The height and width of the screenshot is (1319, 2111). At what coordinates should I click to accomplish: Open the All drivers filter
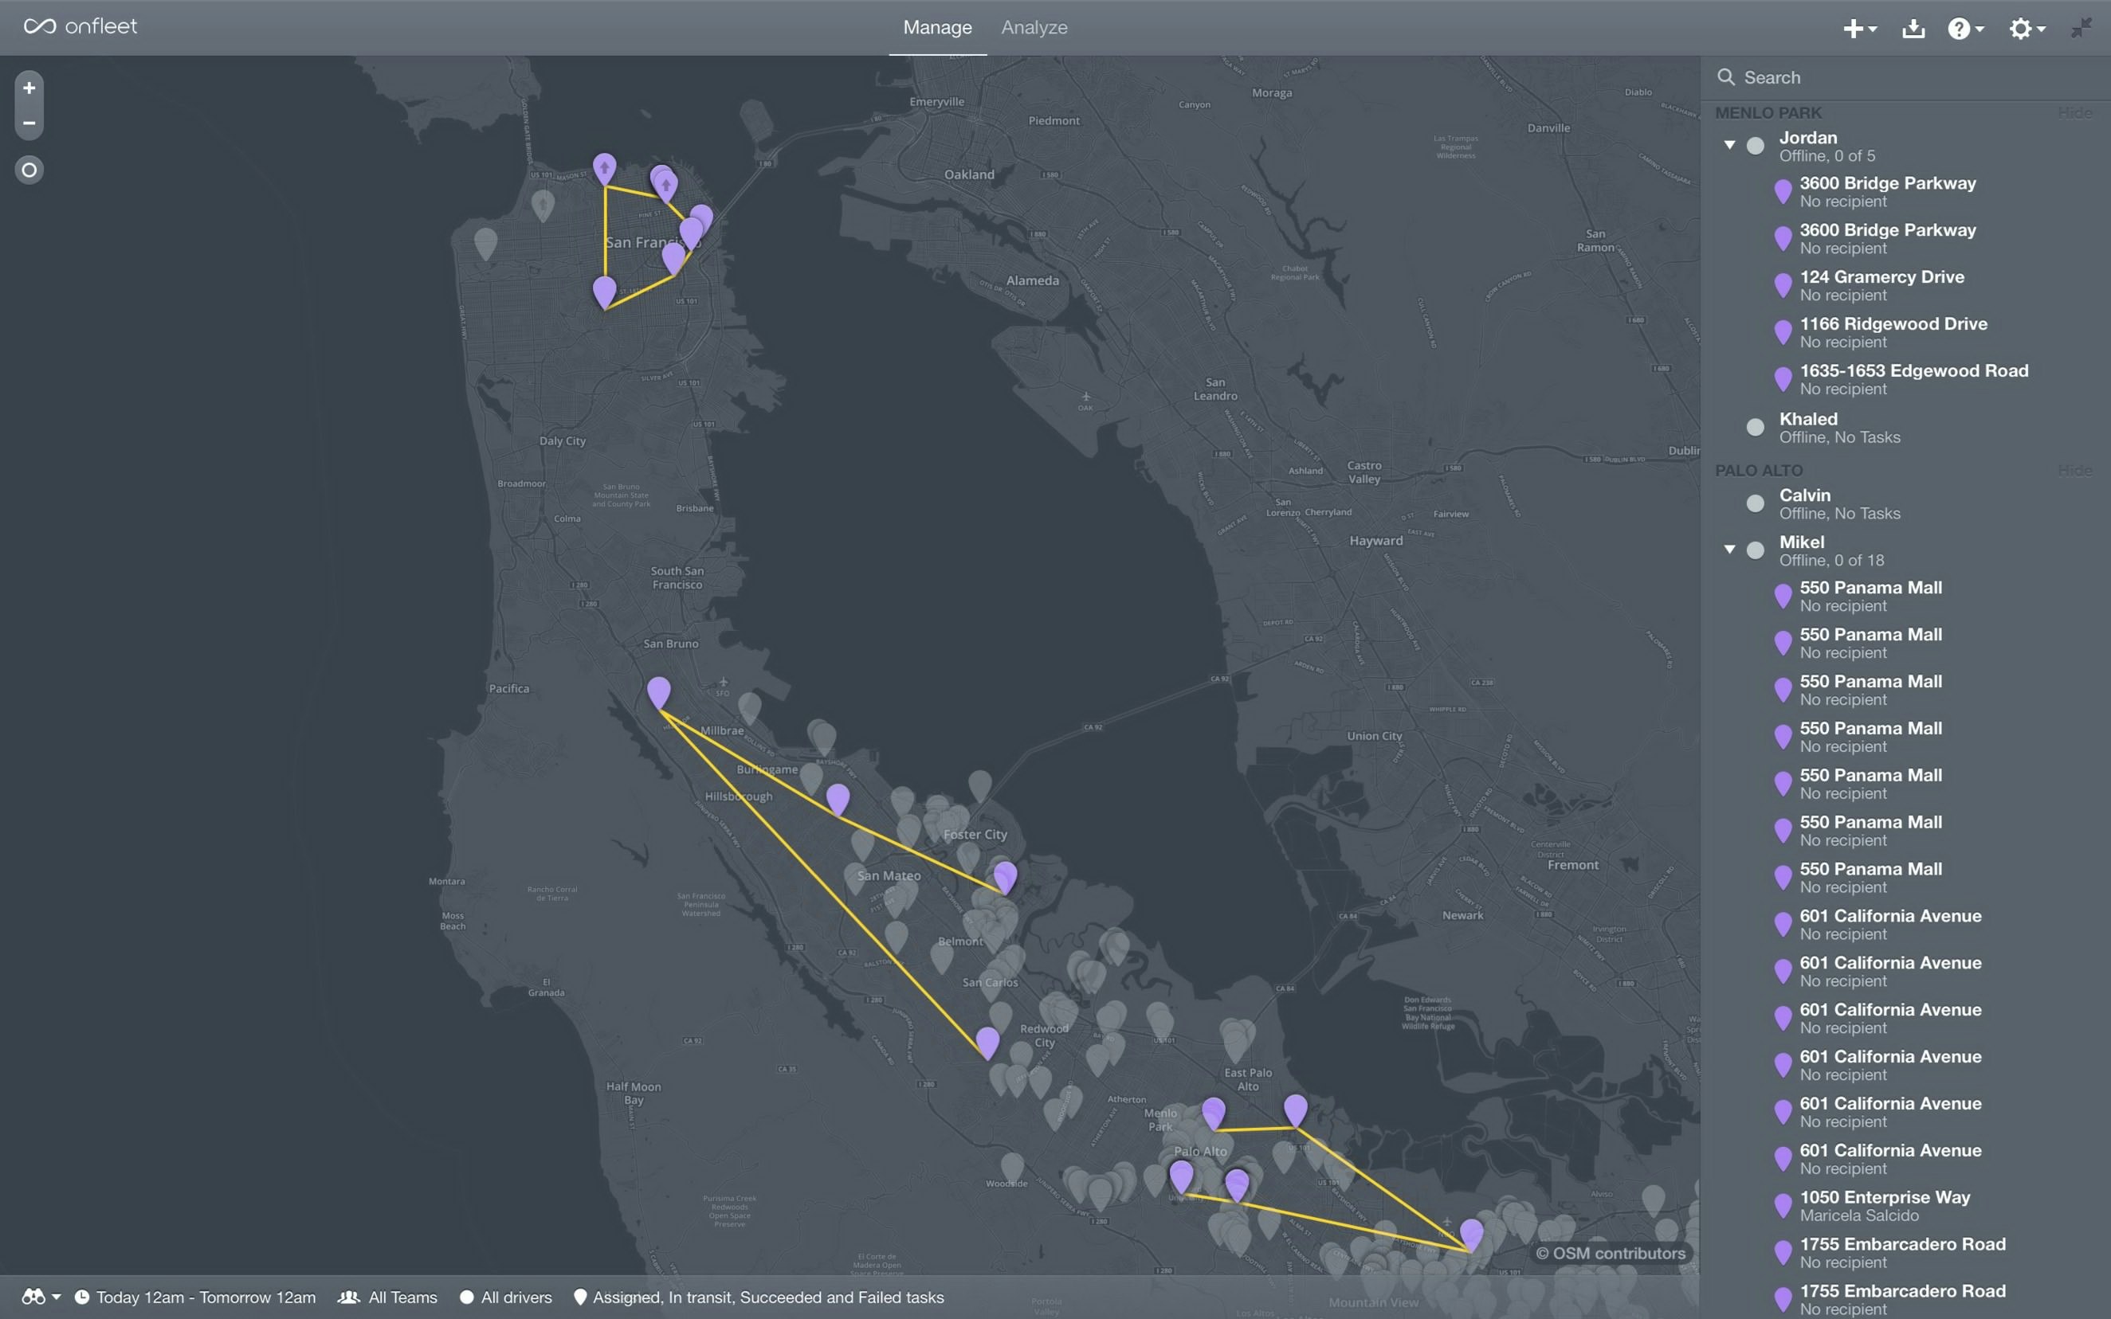point(506,1297)
